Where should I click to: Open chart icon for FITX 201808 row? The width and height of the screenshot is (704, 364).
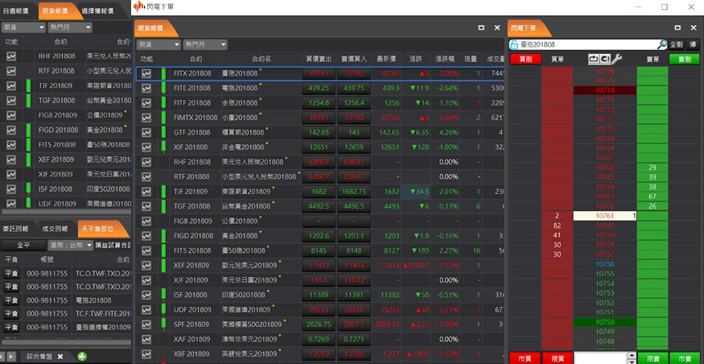pyautogui.click(x=146, y=73)
